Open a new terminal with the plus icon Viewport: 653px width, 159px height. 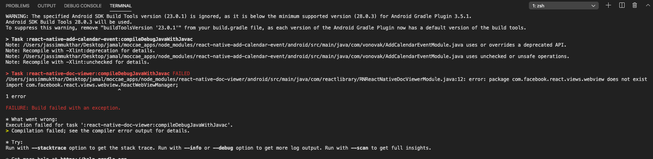609,5
